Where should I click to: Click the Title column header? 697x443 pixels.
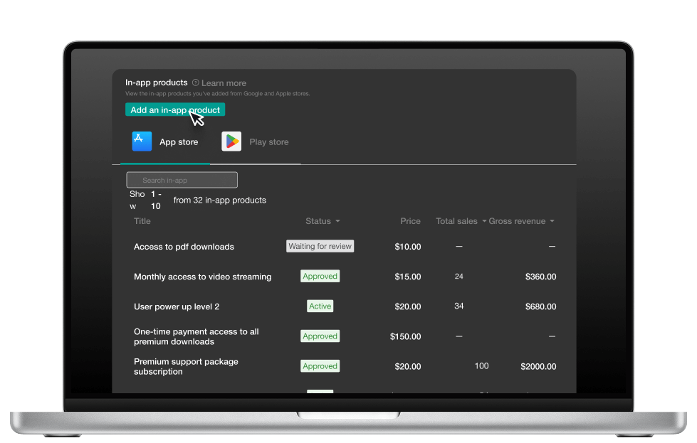coord(142,221)
